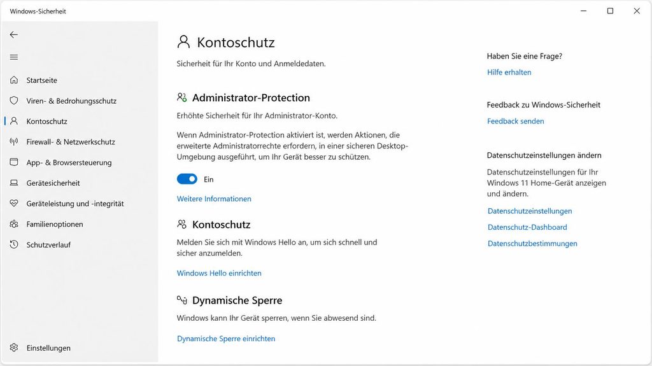
Task: Click the Viren- & Bedrohungsschutz shield icon
Action: coord(14,101)
